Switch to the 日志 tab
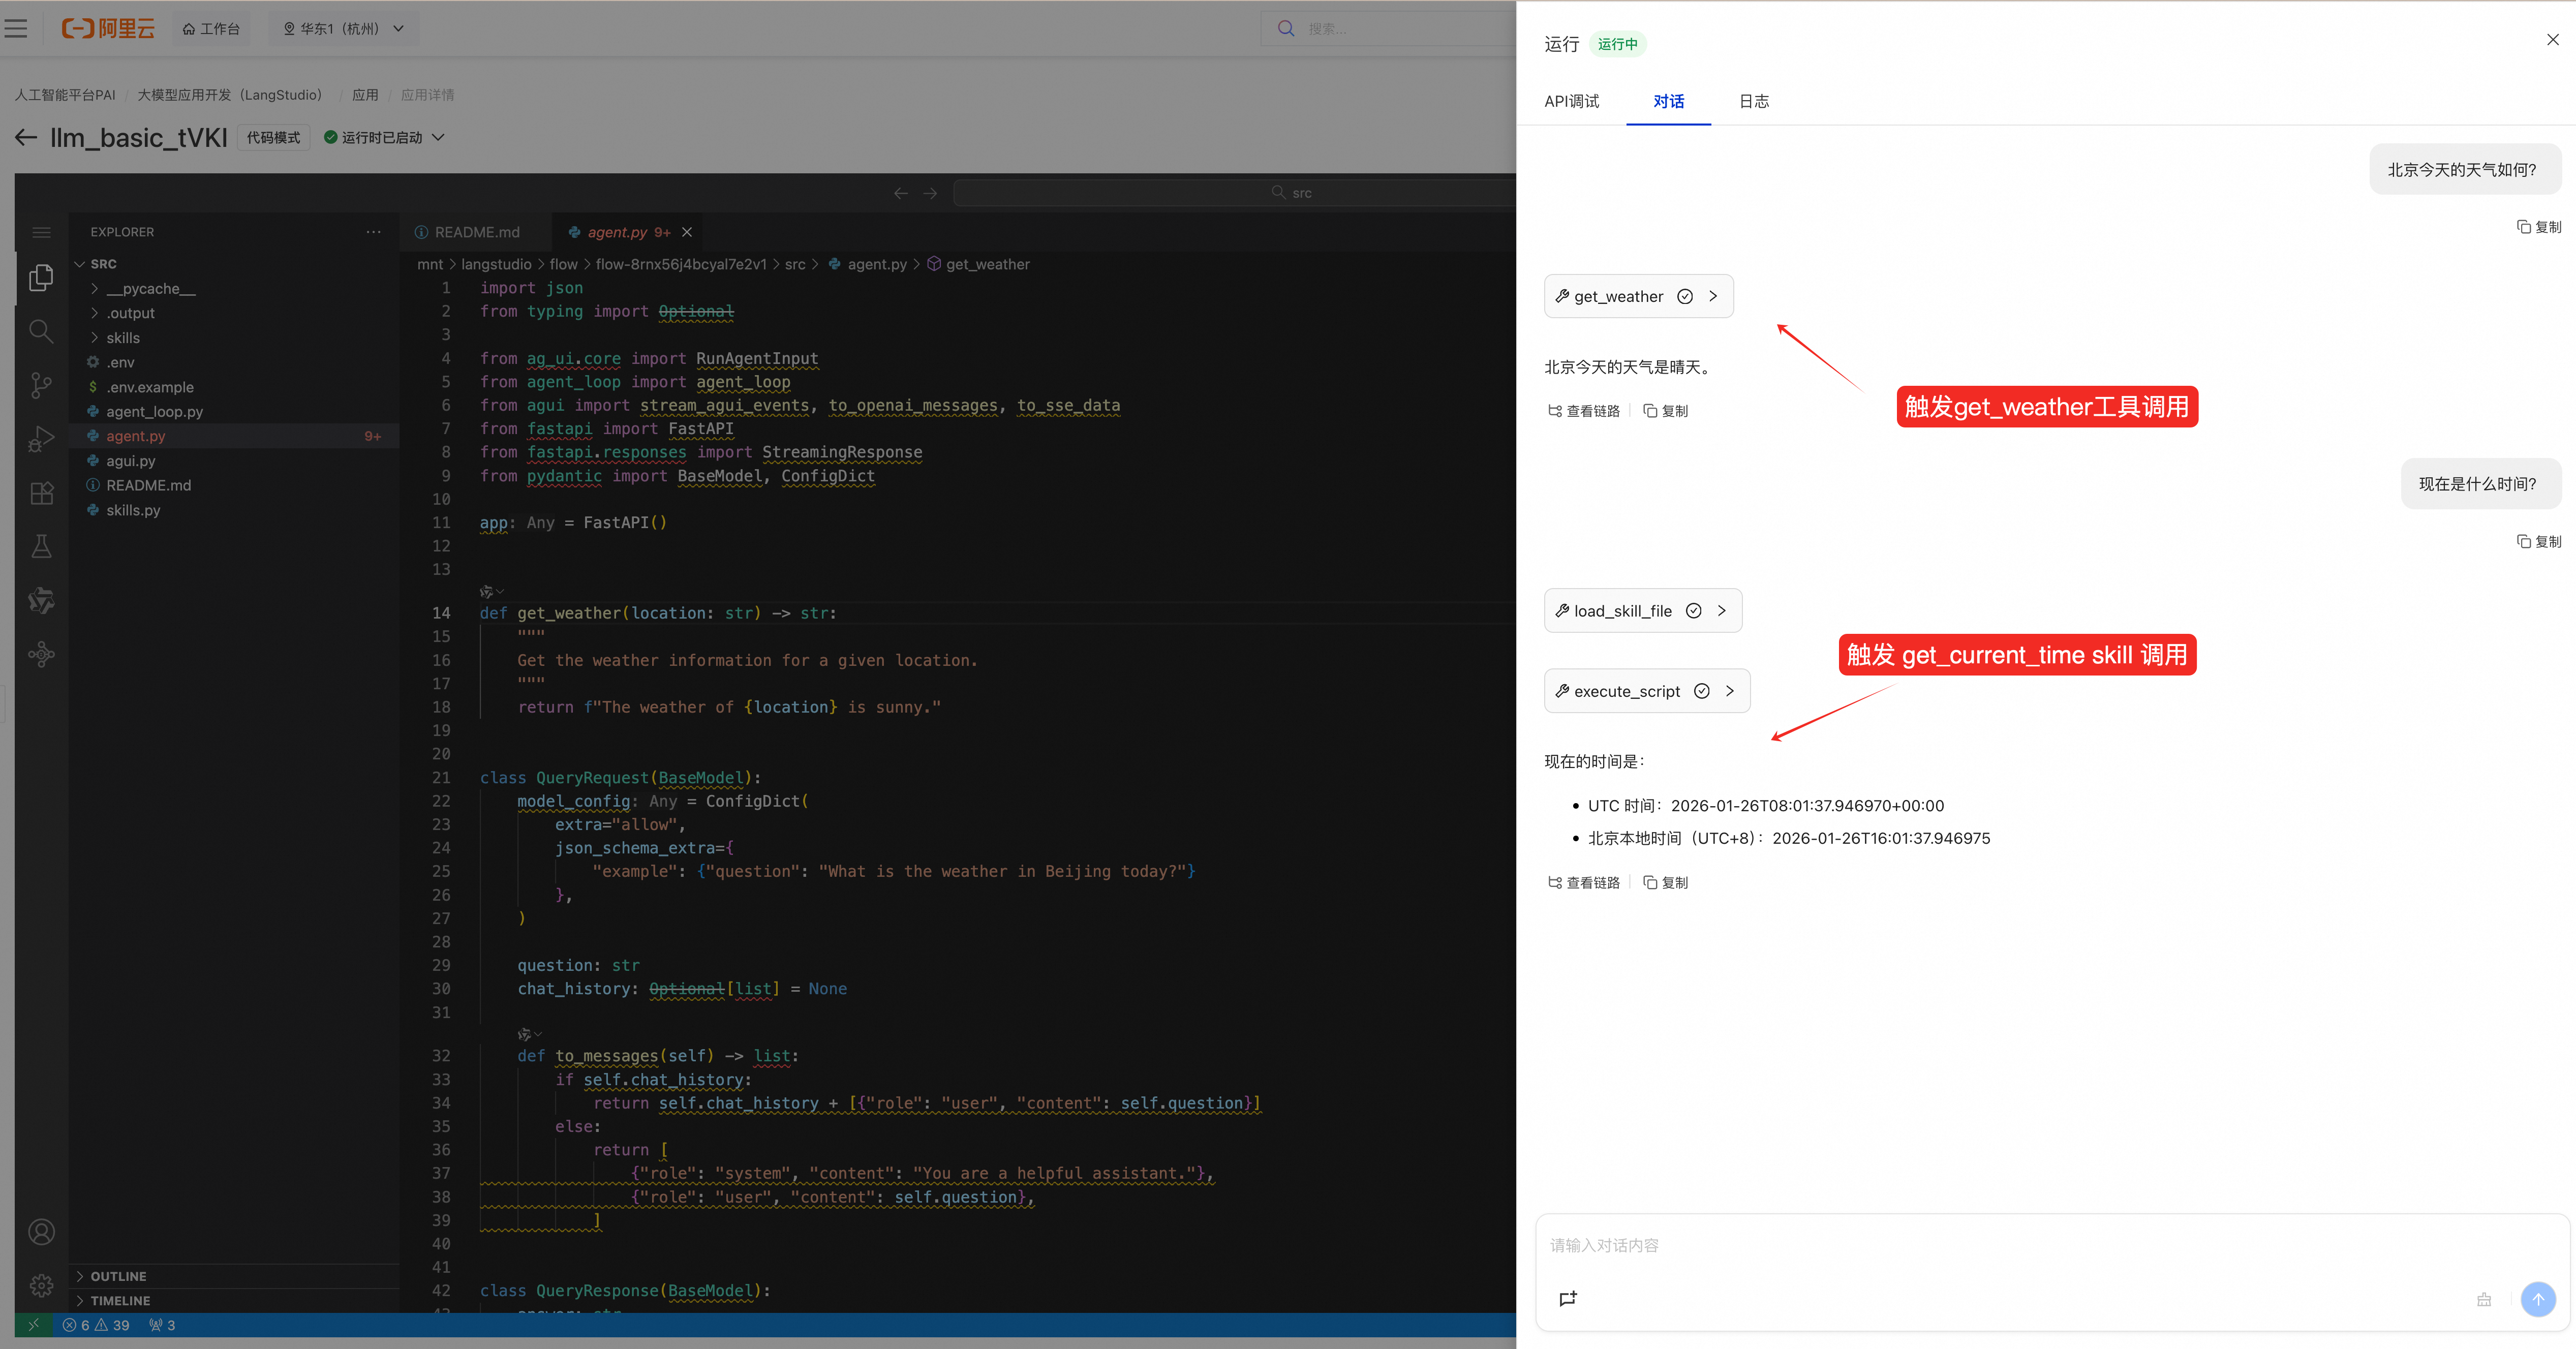Image resolution: width=2576 pixels, height=1349 pixels. point(1753,101)
